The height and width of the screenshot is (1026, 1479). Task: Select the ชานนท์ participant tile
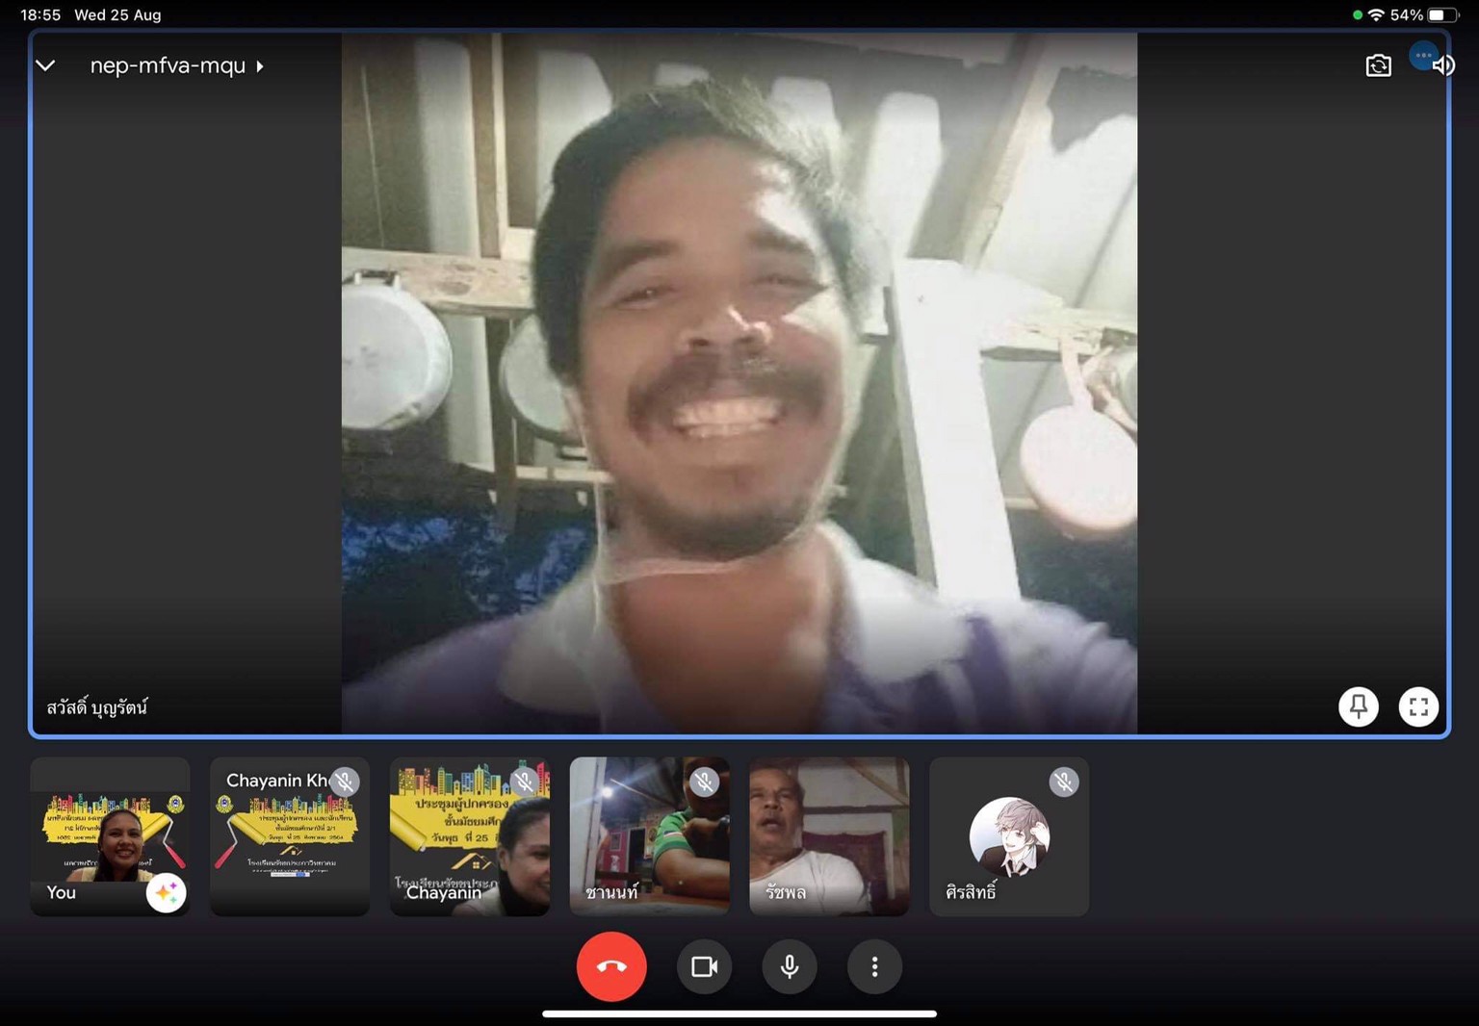(x=649, y=836)
